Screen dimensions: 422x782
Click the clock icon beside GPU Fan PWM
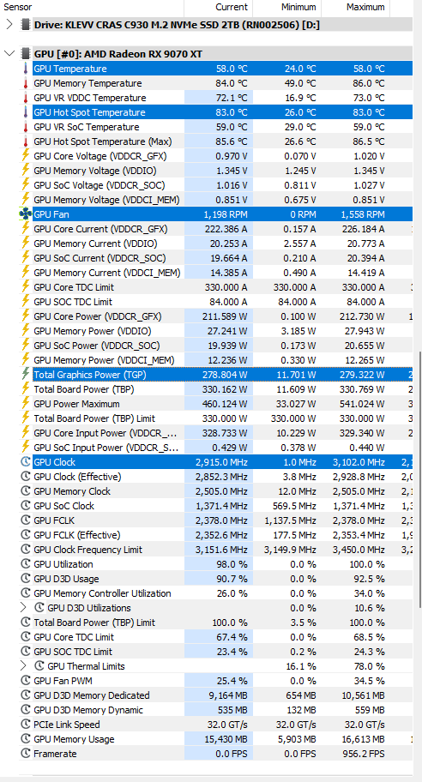coord(26,681)
